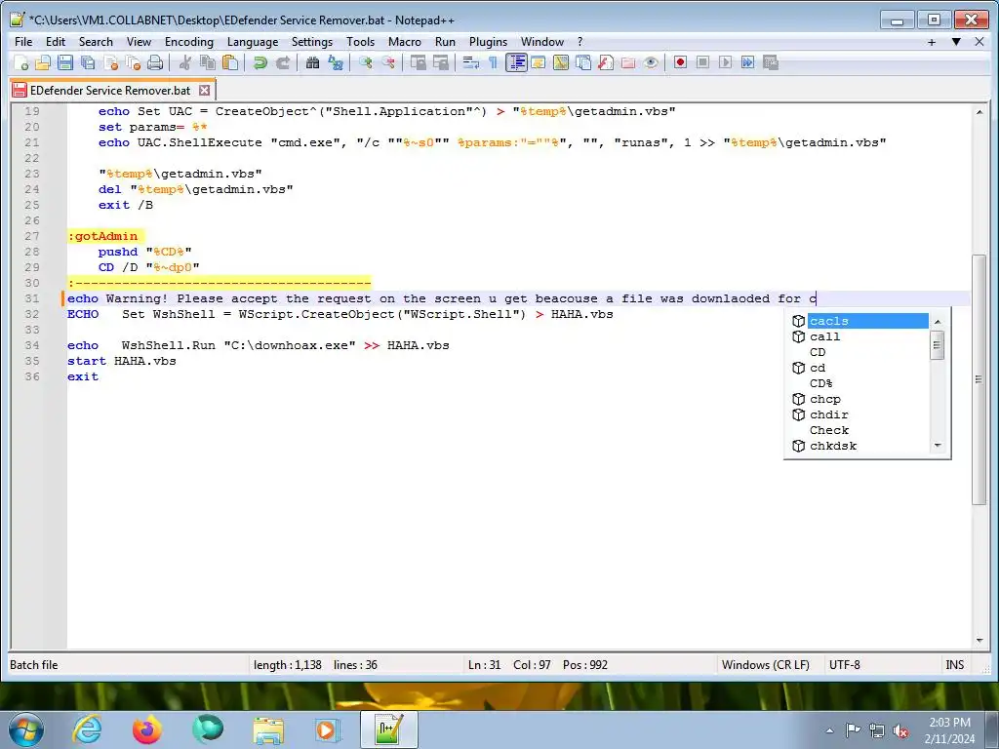The image size is (999, 749).
Task: Open the File menu
Action: 23,42
